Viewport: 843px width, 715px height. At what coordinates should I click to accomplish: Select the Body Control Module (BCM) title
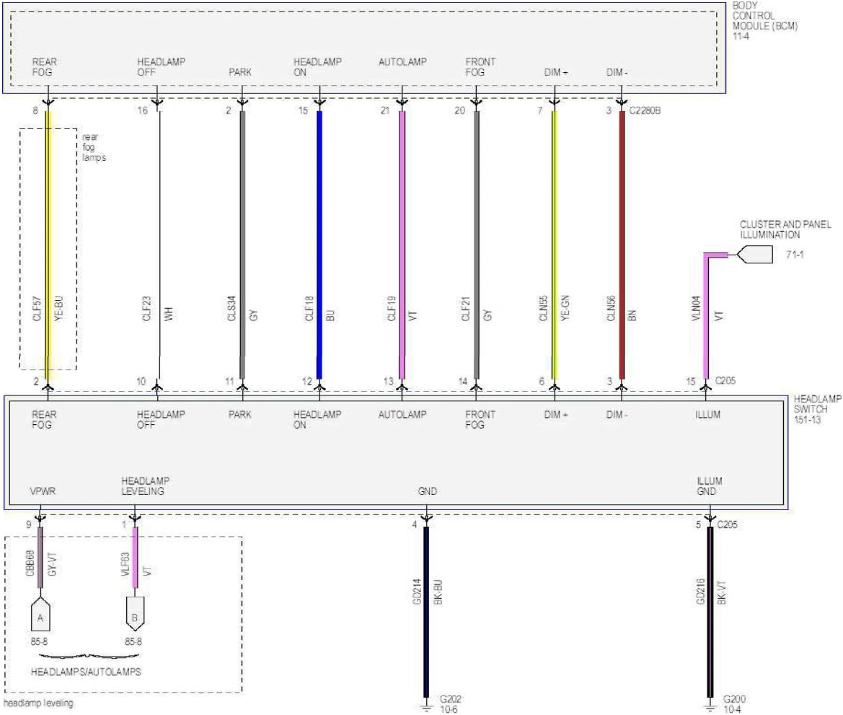(764, 16)
